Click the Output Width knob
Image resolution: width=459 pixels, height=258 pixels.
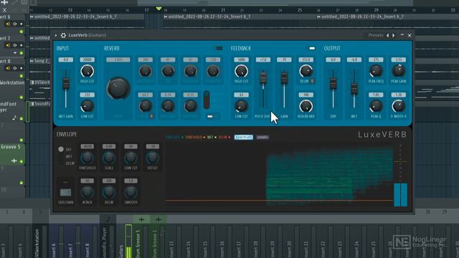[x=398, y=106]
